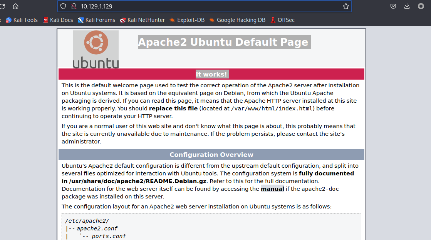
Task: Open the Kali Tools bookmark
Action: [22, 20]
